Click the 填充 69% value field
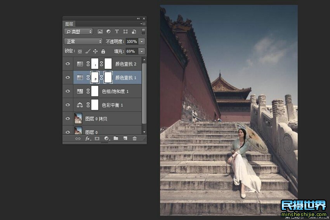Viewport: 330px width, 220px height. click(x=132, y=51)
